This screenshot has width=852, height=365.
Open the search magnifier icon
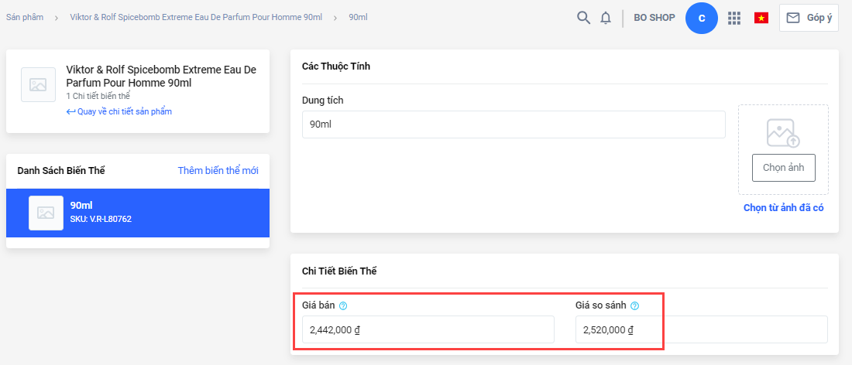click(583, 18)
